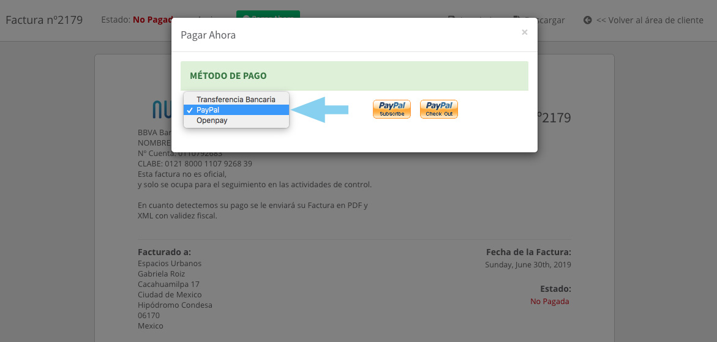Click the 'XML con validez fiscal' line
Viewport: 717px width, 342px height.
(x=178, y=215)
